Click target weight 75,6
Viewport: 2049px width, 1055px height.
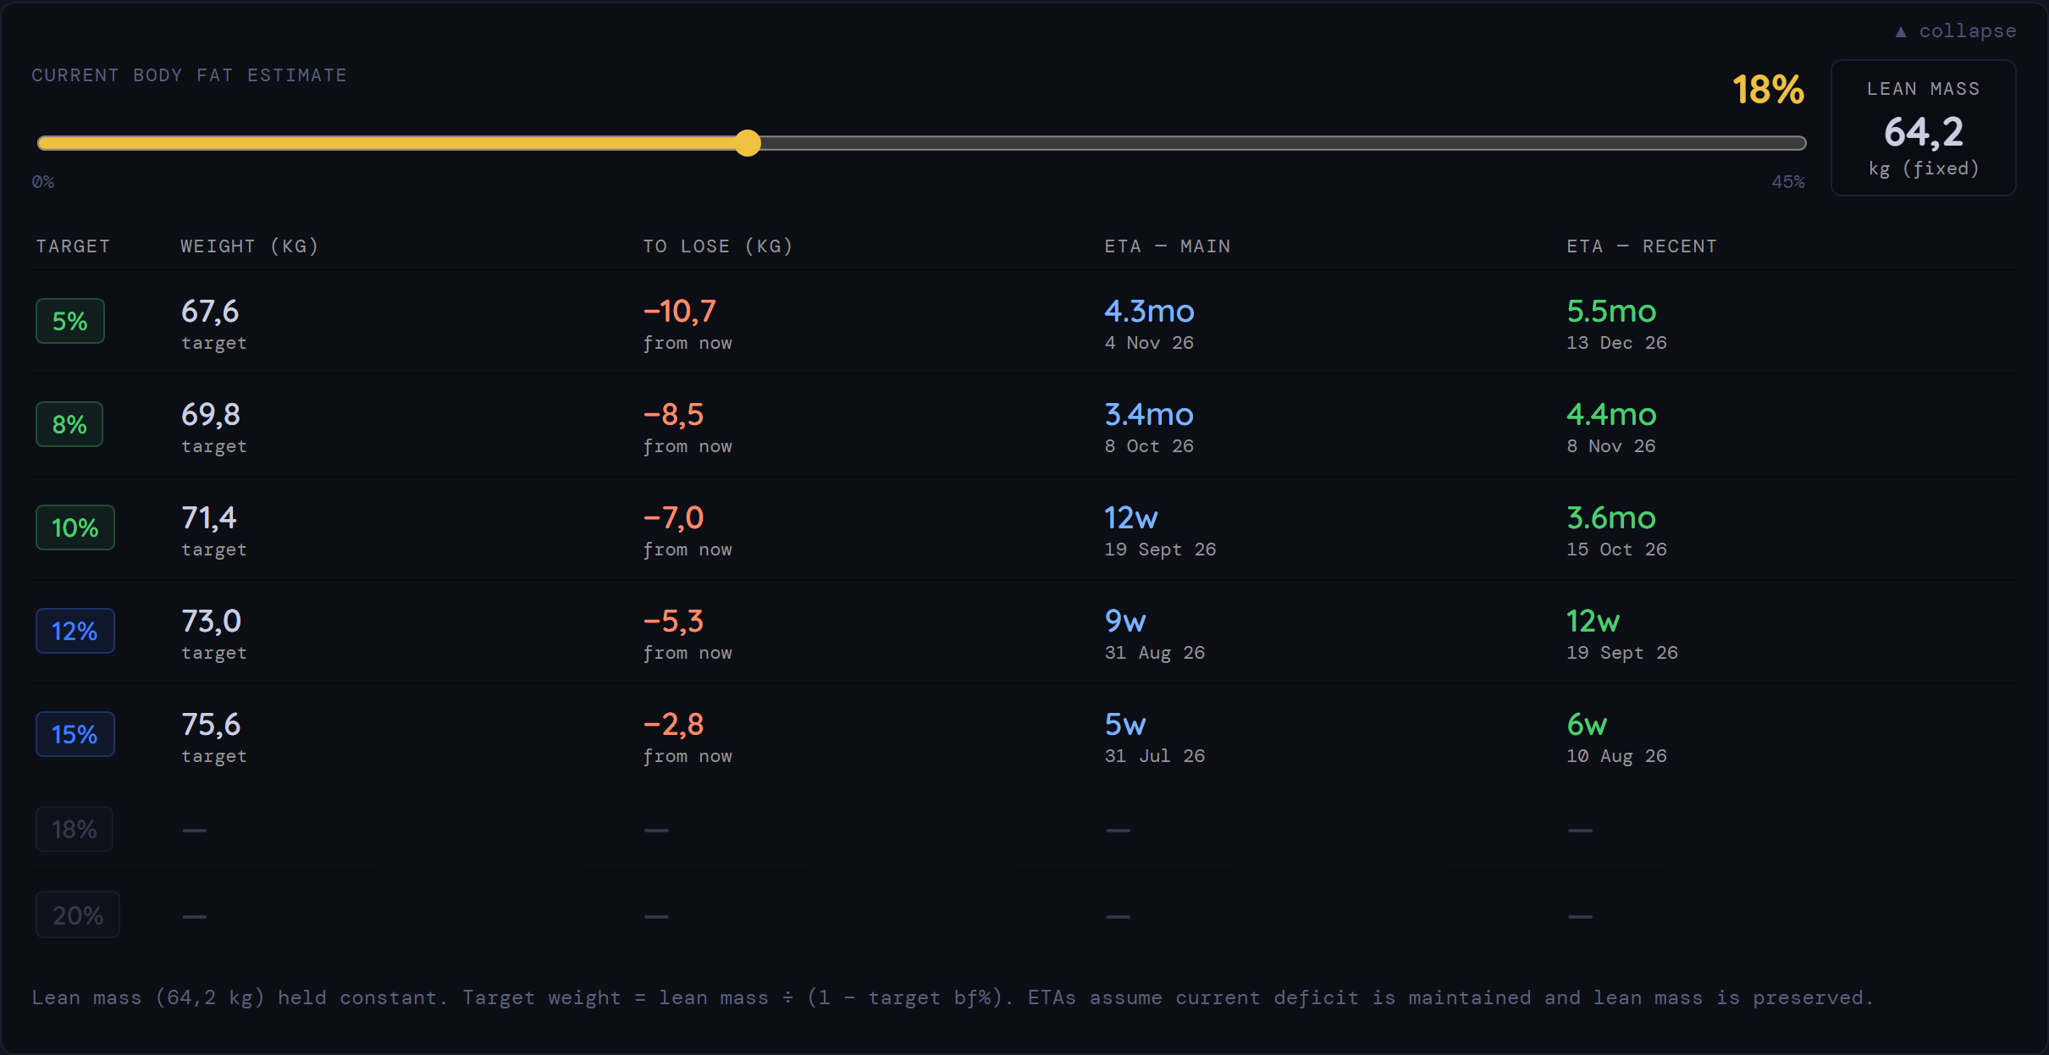click(x=211, y=725)
